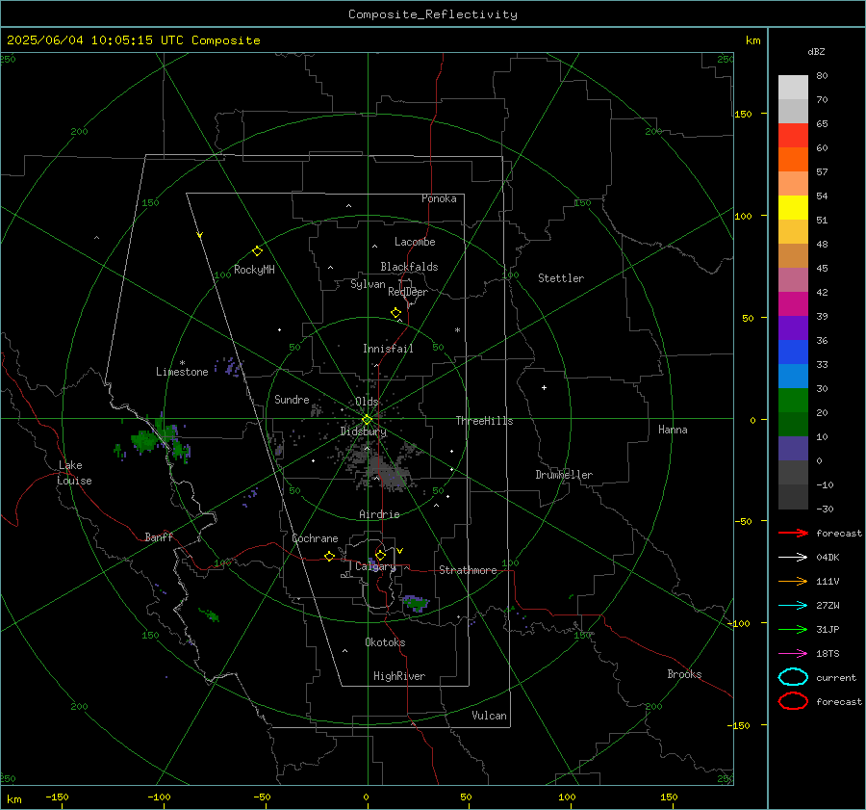Pick the bright green swatch between 30 and 20 dBZ
Viewport: 866px width, 810px height.
793,401
